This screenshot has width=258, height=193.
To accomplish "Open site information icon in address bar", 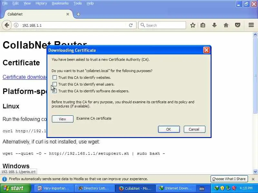I will click(x=16, y=25).
